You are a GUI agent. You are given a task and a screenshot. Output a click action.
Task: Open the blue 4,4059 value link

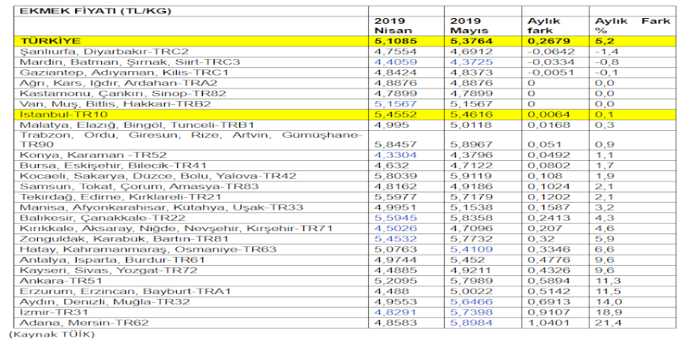click(x=392, y=62)
